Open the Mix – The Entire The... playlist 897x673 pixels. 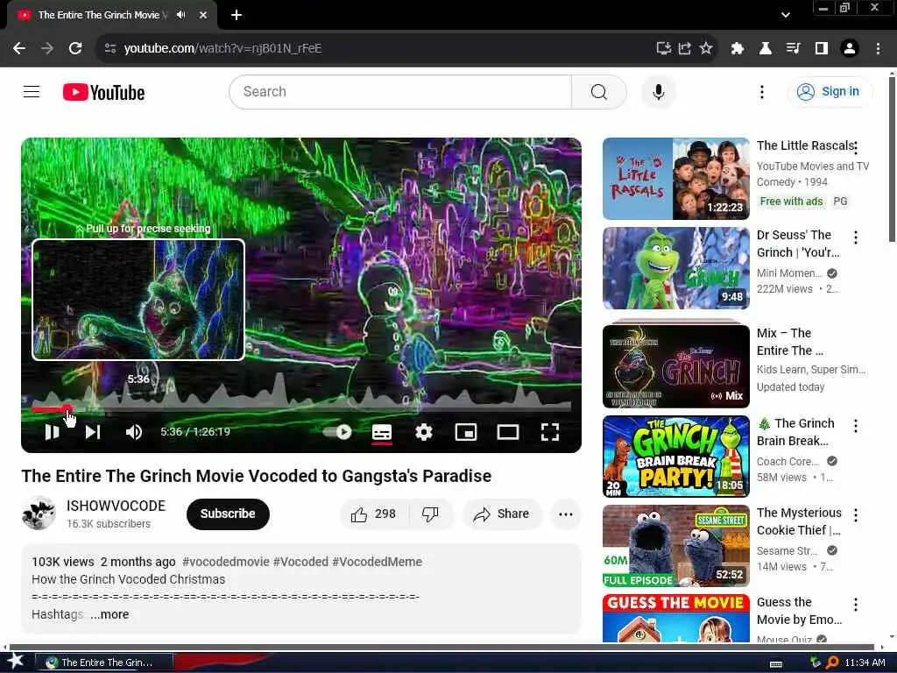point(675,365)
